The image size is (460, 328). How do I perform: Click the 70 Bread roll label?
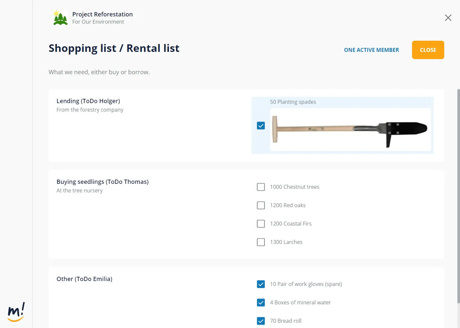(x=286, y=321)
